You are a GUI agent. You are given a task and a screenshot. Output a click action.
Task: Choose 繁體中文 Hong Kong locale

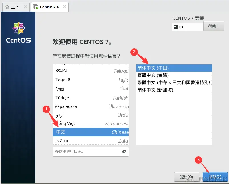pos(174,83)
